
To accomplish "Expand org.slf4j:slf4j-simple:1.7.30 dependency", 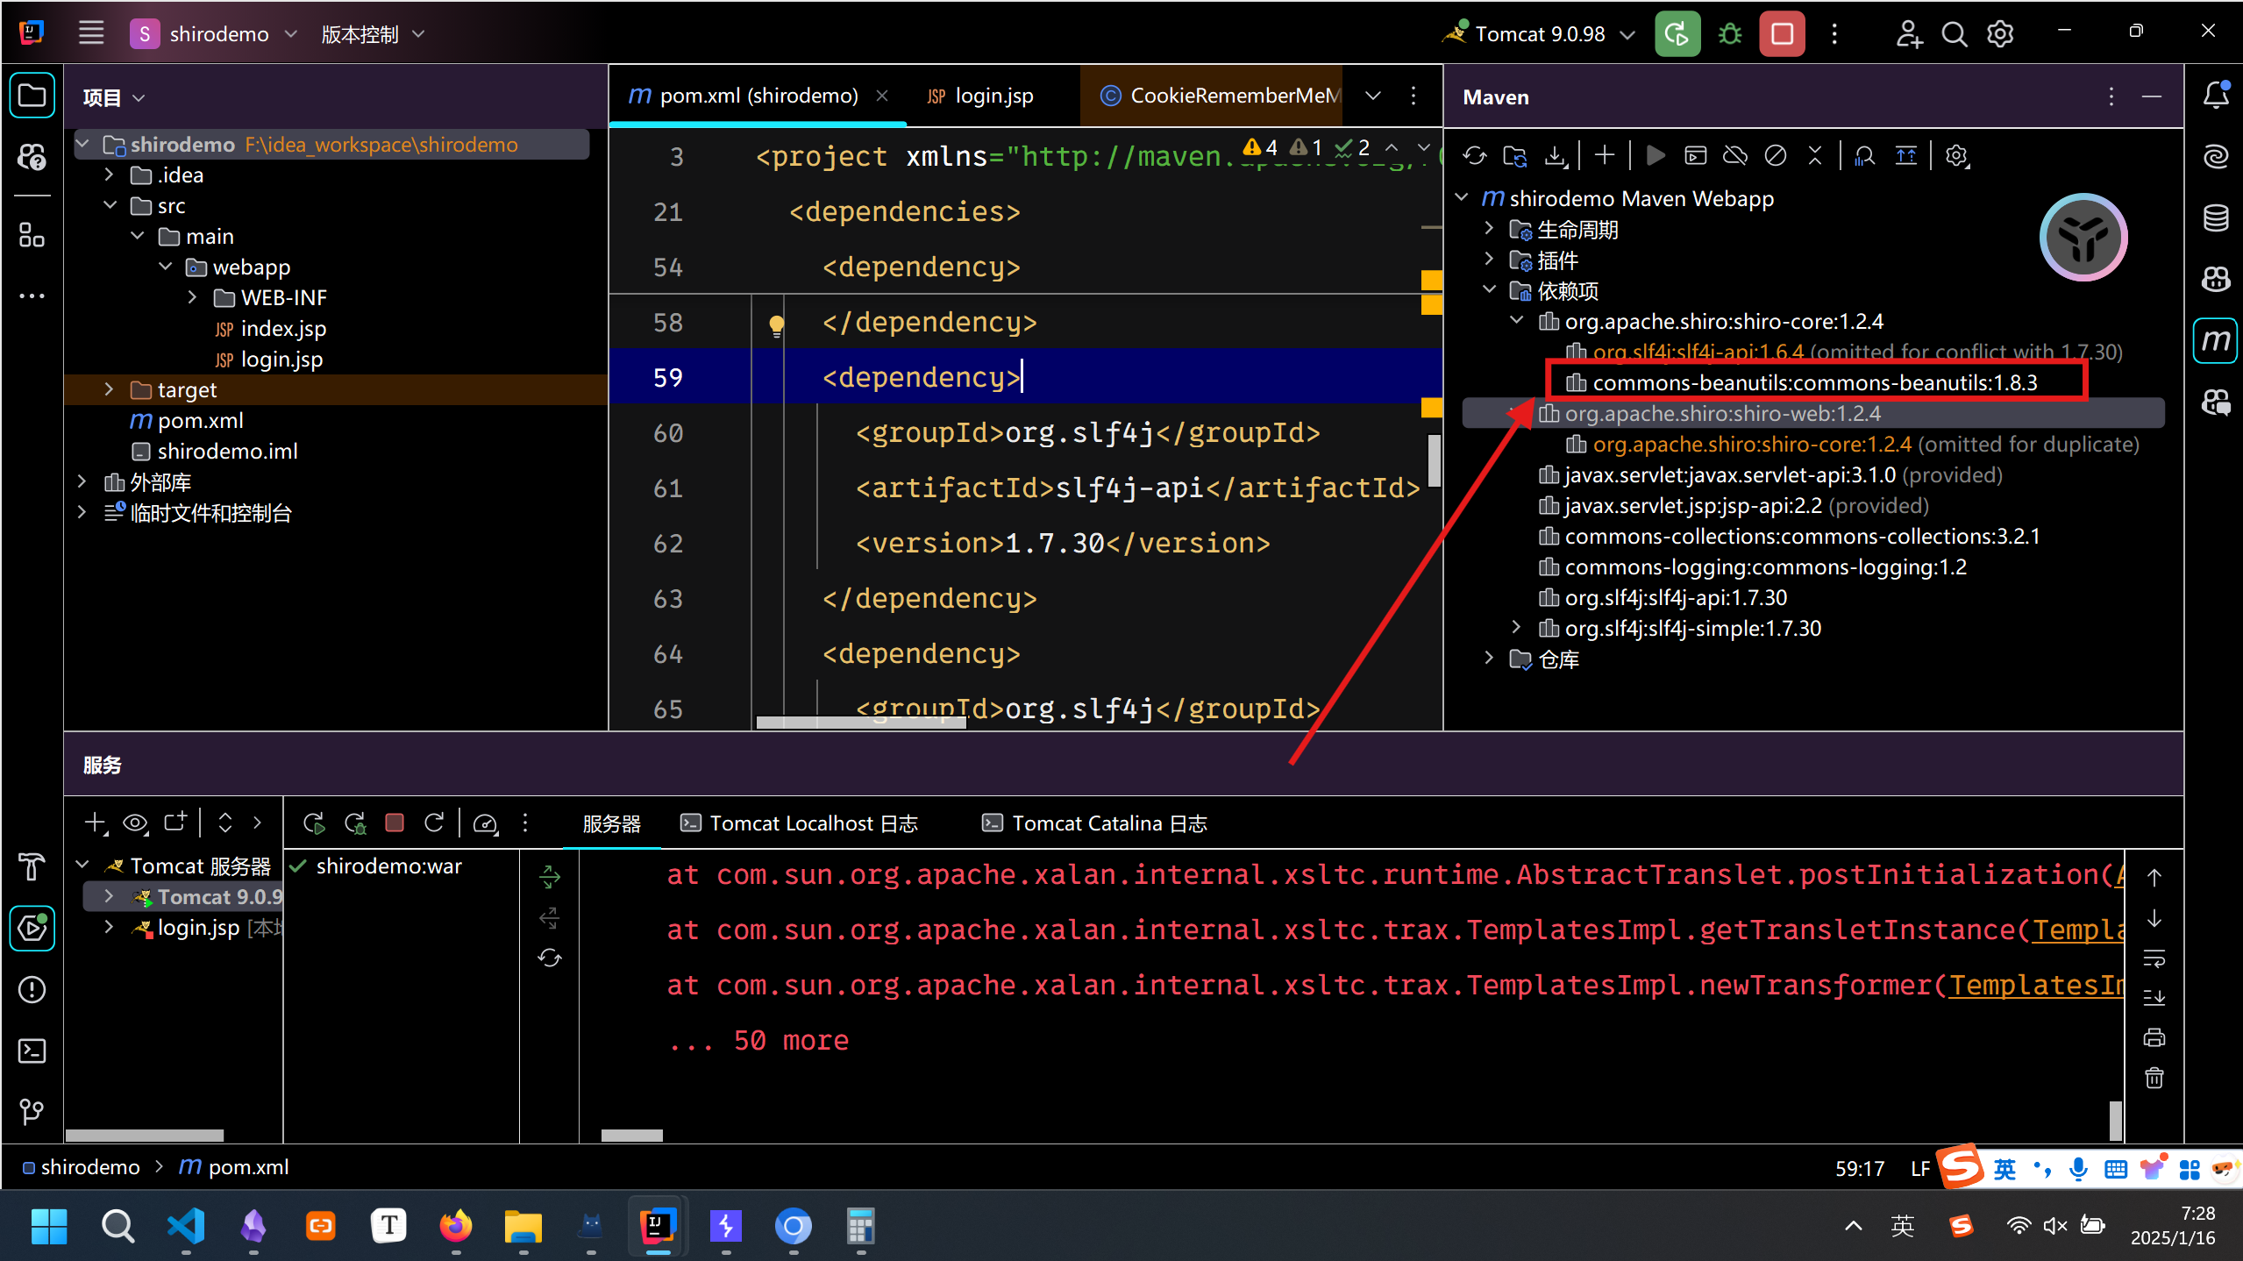I will (1516, 627).
